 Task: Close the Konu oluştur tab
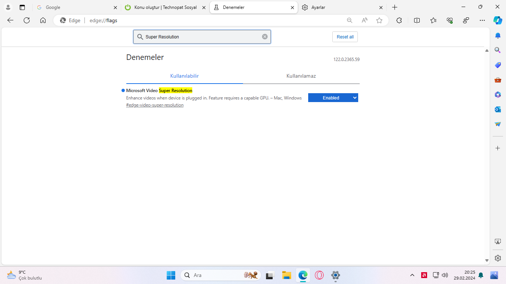(x=204, y=7)
